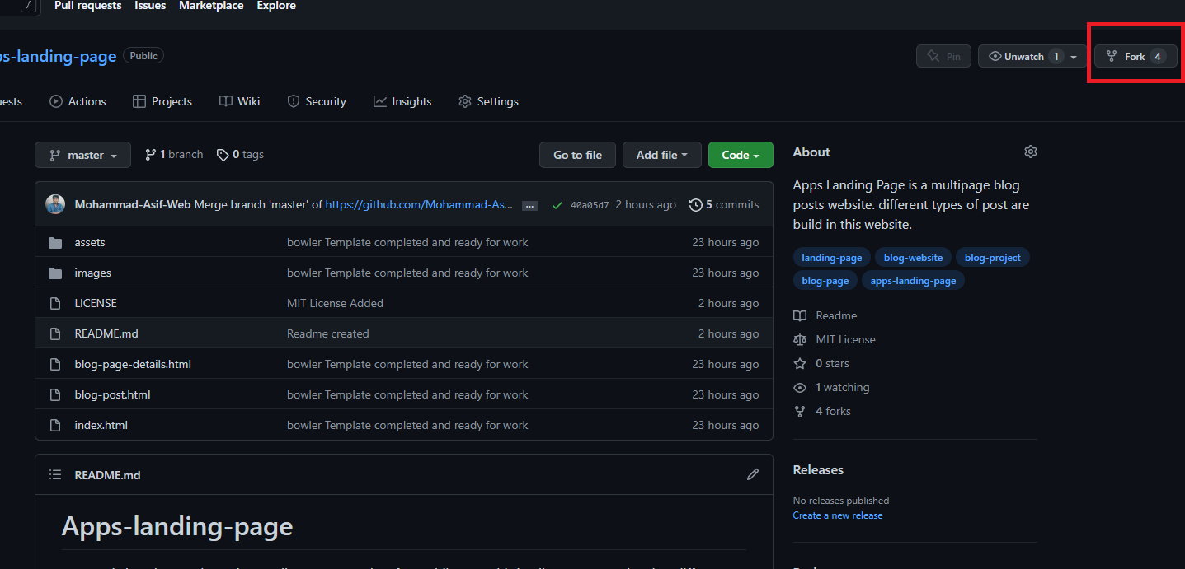Select the blog-website topic tag
Screen dimensions: 1185x569
913,258
